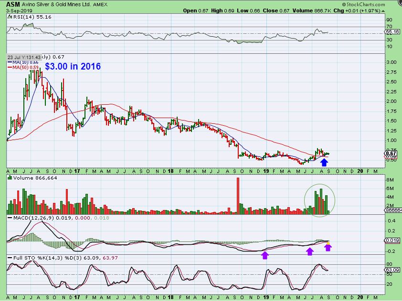This screenshot has width=402, height=301.
Task: Click the 8M label on the volume axis
Action: (390, 180)
